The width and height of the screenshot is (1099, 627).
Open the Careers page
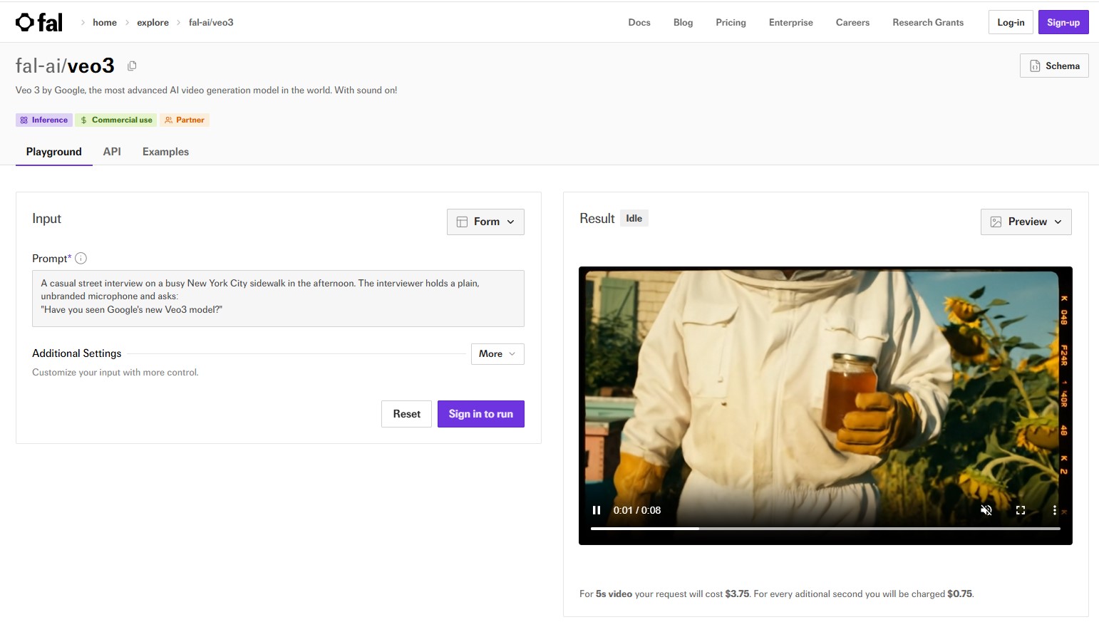coord(852,23)
